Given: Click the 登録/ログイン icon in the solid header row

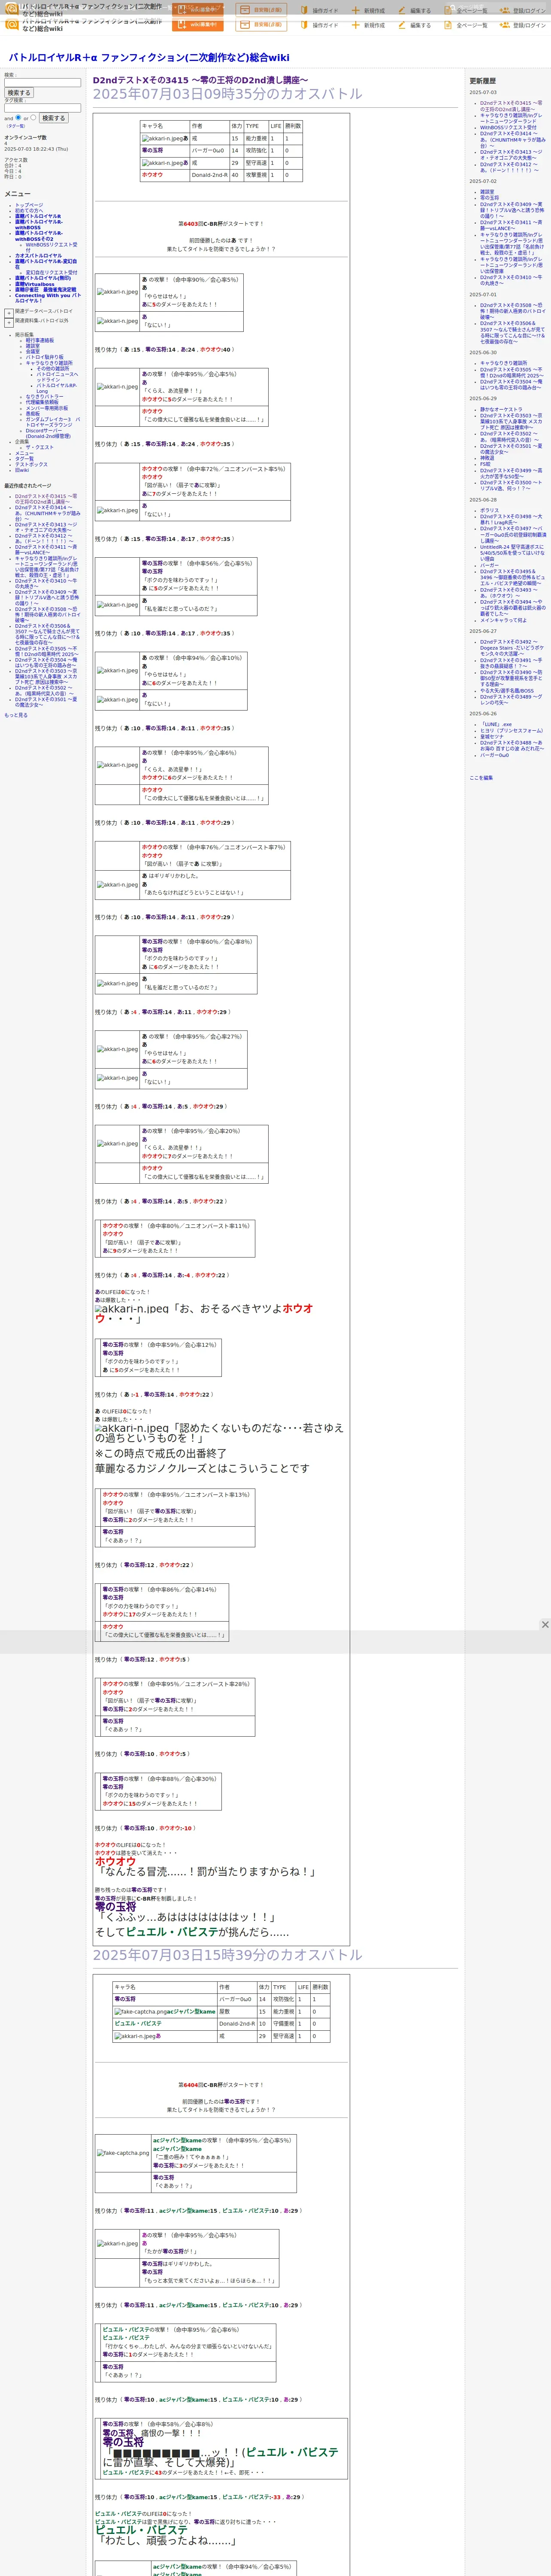Looking at the screenshot, I should click(505, 25).
